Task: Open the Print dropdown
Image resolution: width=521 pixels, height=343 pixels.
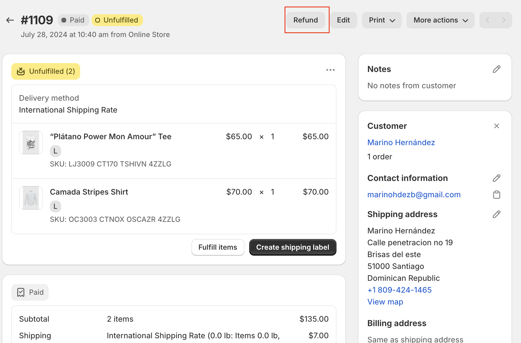Action: [382, 20]
